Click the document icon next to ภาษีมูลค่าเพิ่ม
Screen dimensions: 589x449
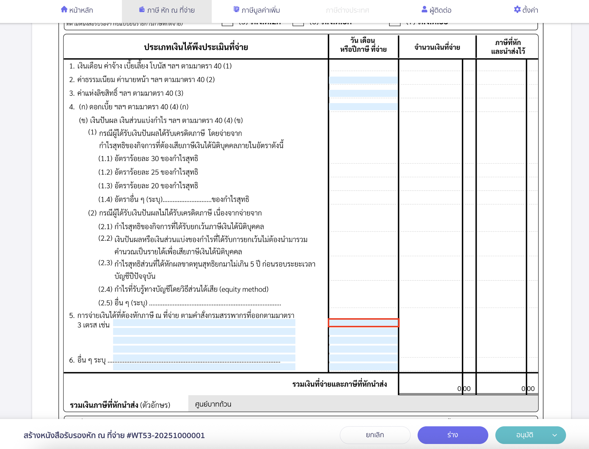(x=236, y=9)
